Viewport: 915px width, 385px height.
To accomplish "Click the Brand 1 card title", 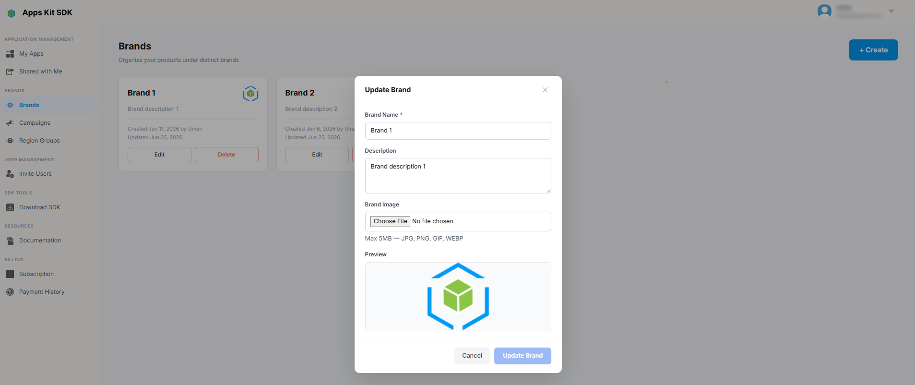I will (142, 93).
